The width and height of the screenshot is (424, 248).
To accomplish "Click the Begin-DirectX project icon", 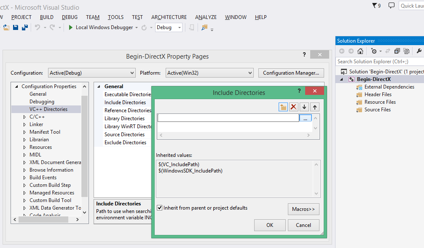I will coord(352,79).
